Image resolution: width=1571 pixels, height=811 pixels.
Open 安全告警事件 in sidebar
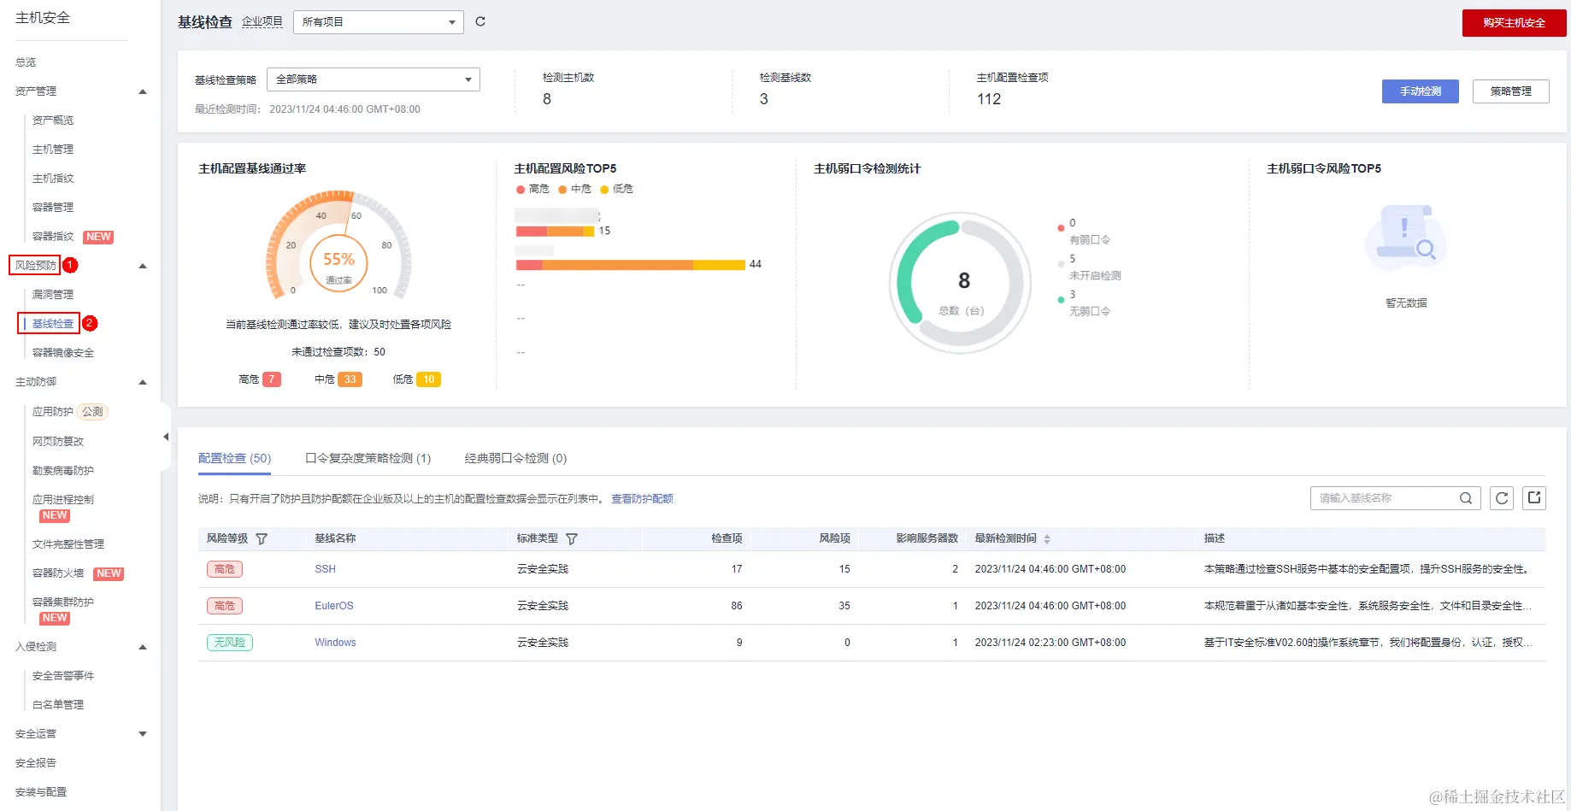point(63,676)
